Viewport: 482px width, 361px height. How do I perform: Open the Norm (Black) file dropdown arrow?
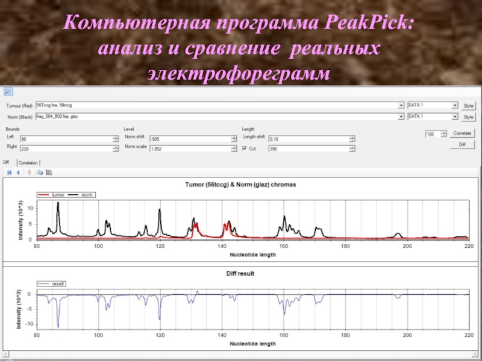[x=401, y=117]
